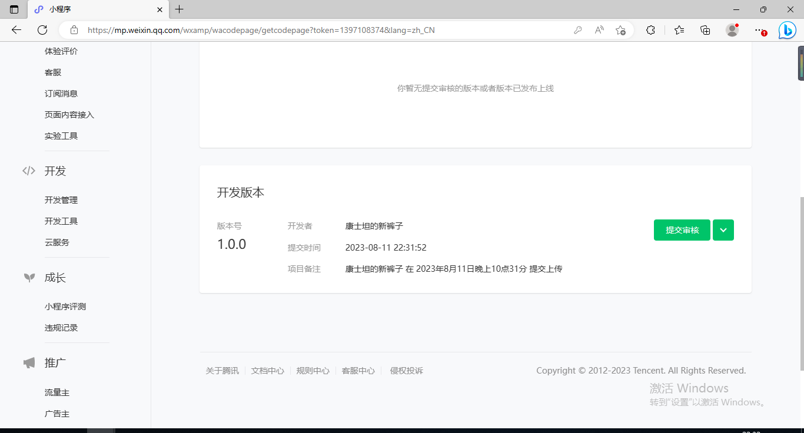Click the 开发 code icon in sidebar
804x433 pixels.
(29, 171)
